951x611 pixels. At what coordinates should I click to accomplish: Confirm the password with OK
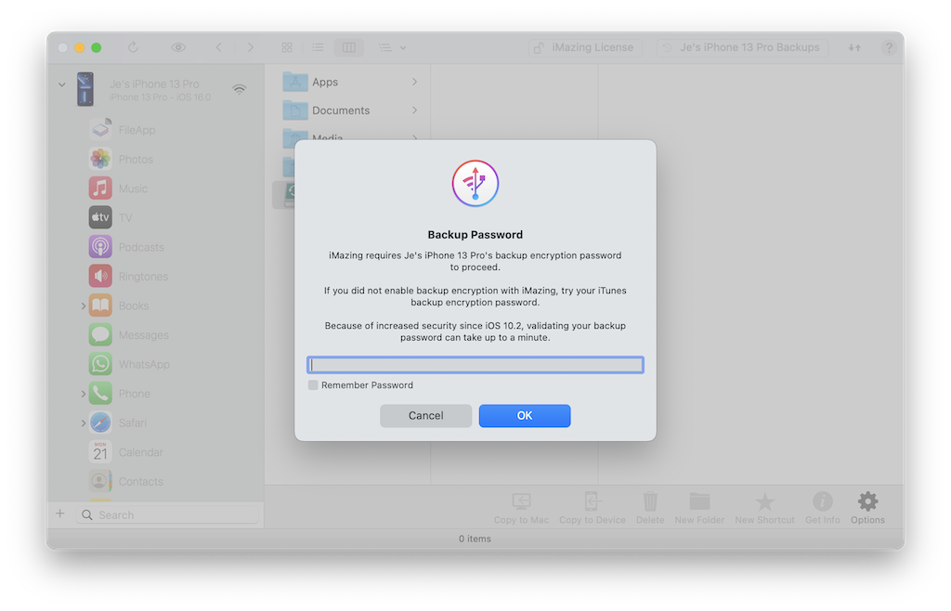tap(525, 416)
